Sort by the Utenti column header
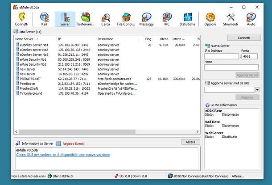 click(x=161, y=39)
